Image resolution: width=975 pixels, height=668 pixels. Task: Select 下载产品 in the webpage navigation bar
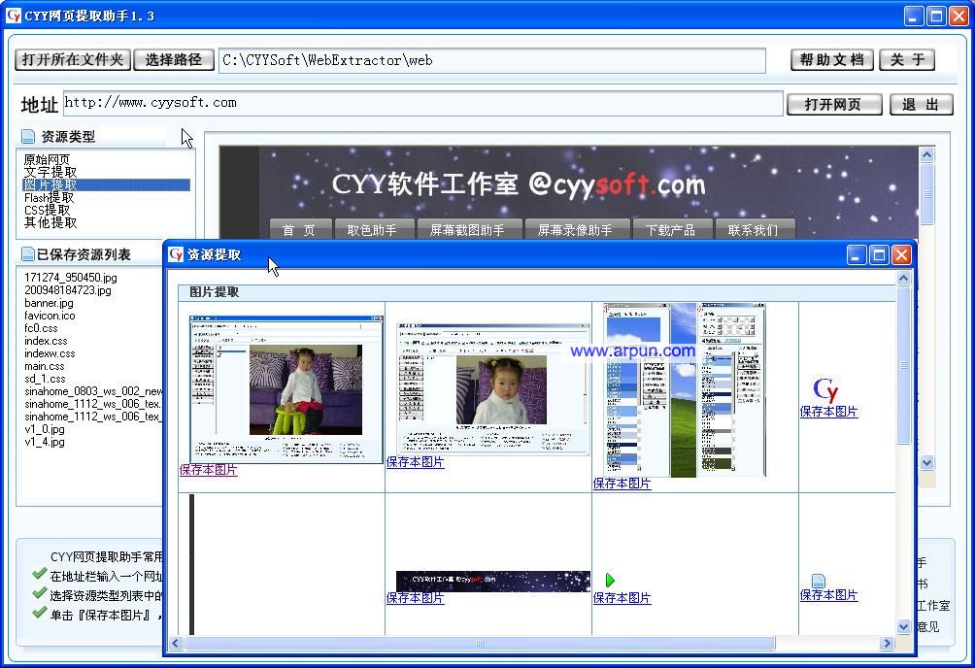pyautogui.click(x=672, y=229)
